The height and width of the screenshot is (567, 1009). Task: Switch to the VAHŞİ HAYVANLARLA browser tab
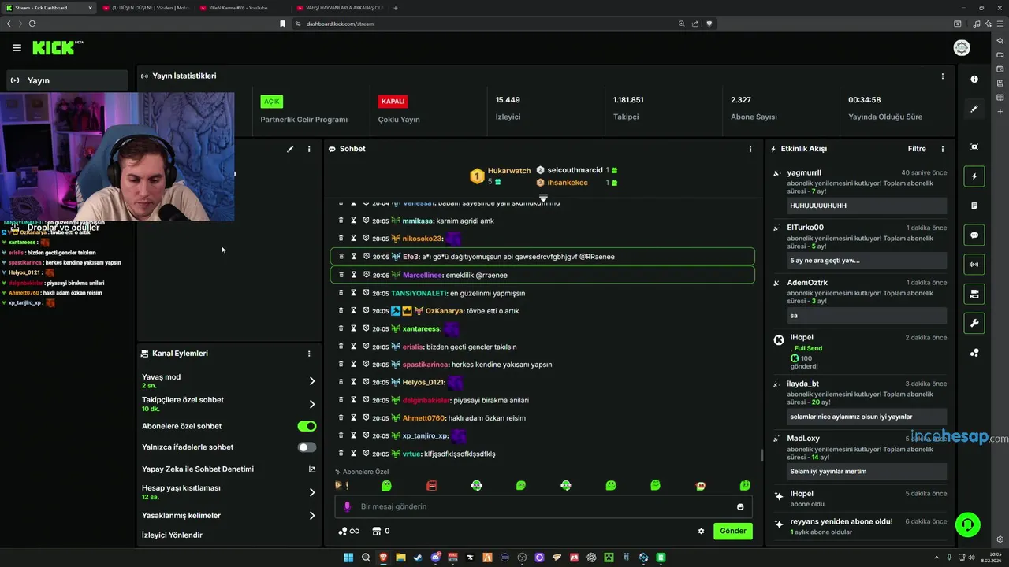point(341,8)
